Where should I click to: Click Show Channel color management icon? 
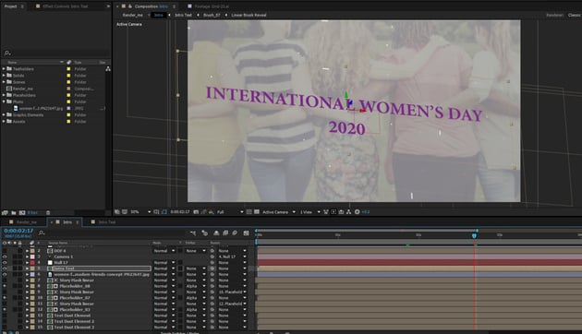(x=212, y=212)
